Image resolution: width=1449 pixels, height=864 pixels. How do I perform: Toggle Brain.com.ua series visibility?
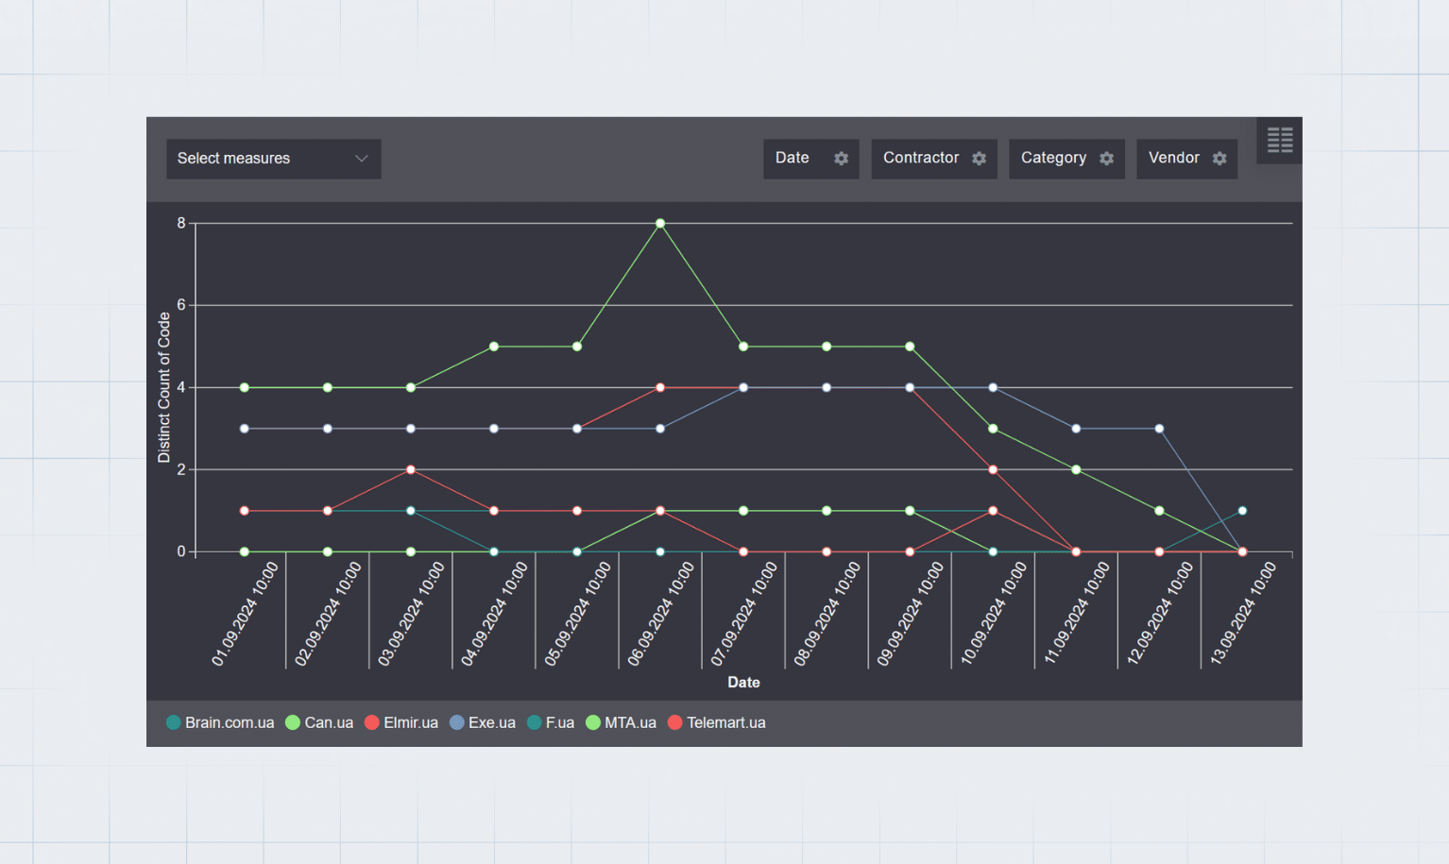coord(173,722)
